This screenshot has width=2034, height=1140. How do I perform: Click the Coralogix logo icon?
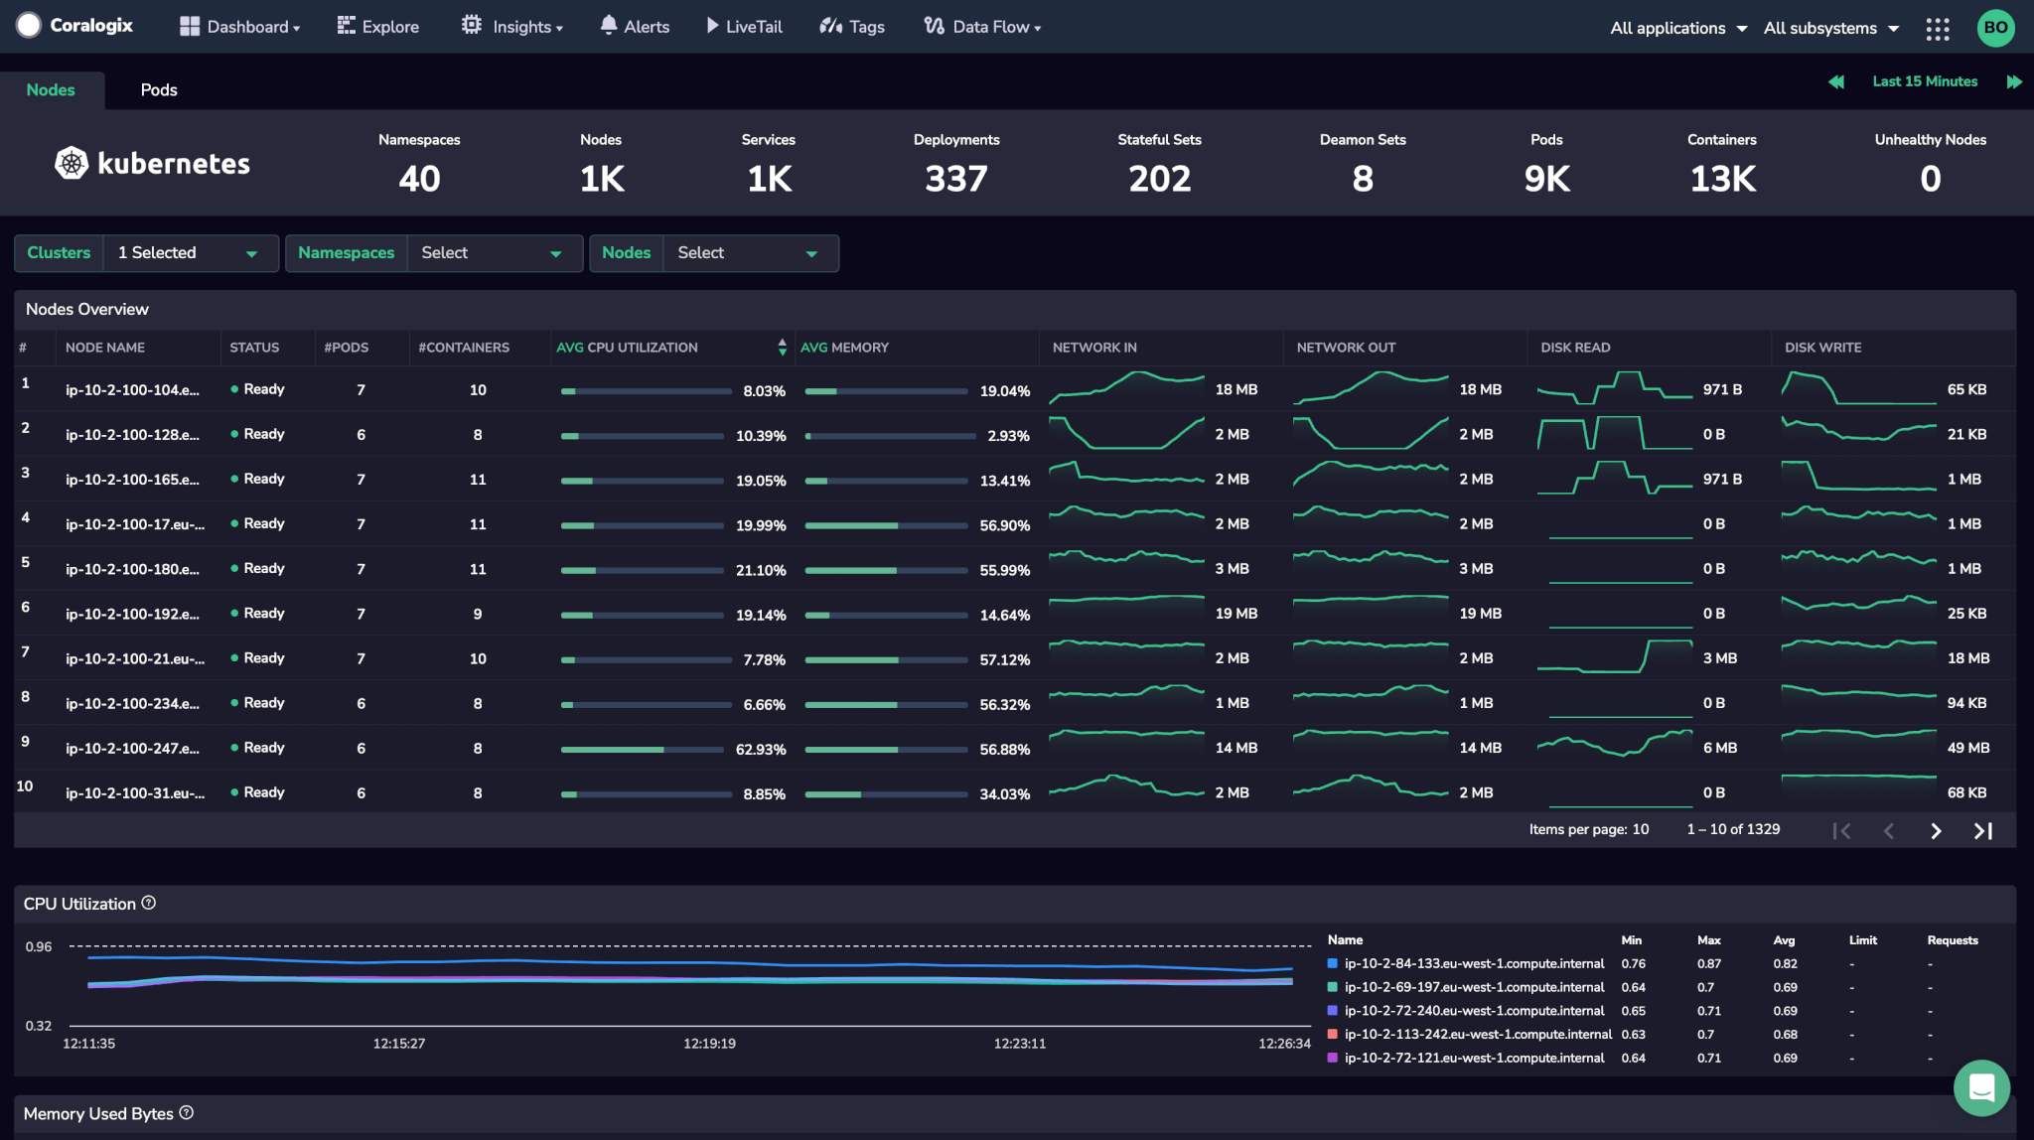(x=29, y=26)
